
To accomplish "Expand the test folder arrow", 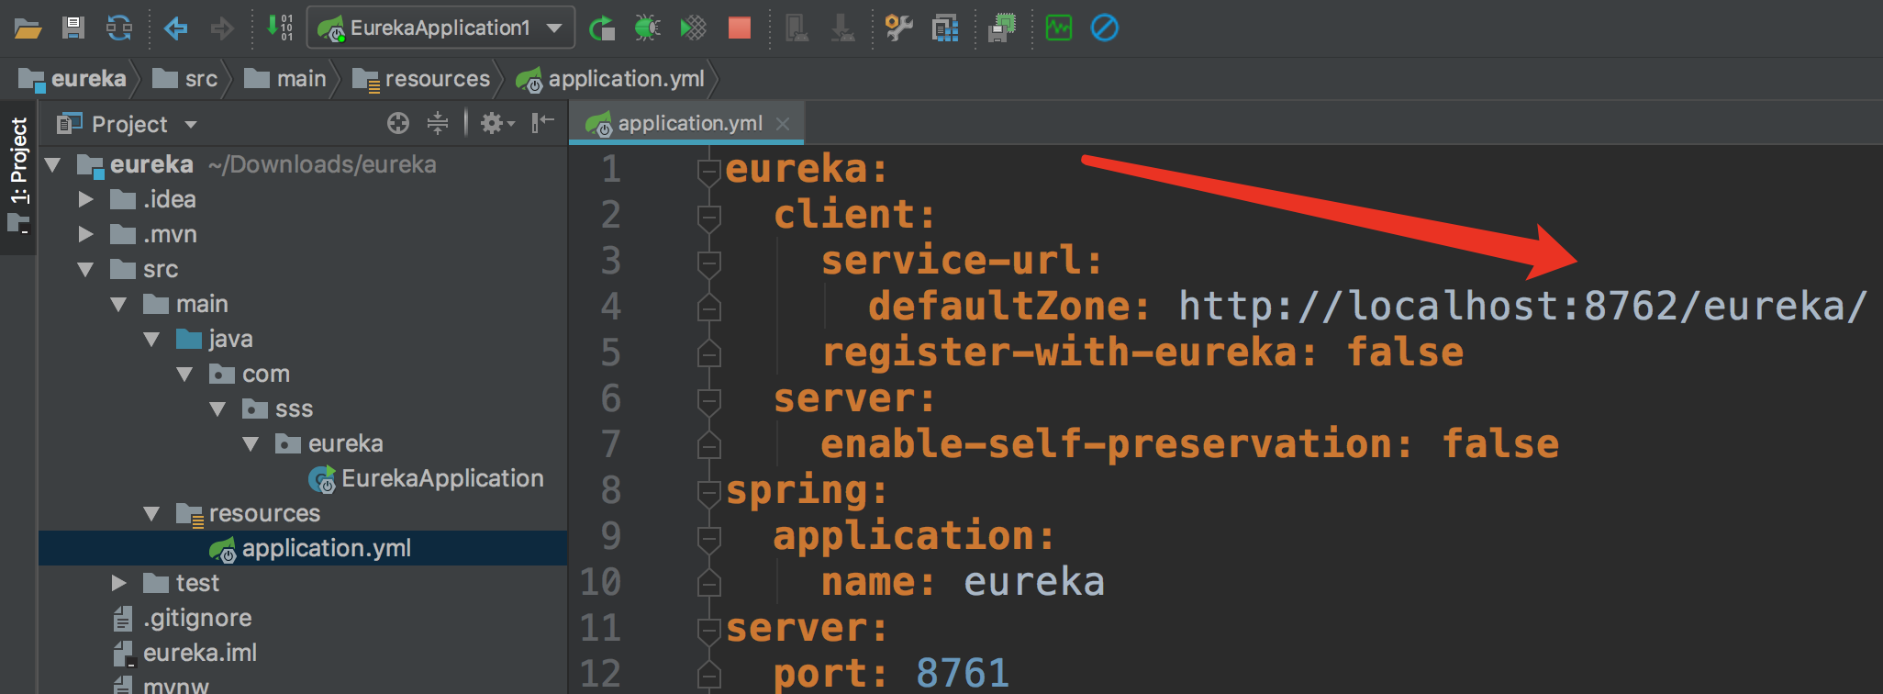I will 119,584.
